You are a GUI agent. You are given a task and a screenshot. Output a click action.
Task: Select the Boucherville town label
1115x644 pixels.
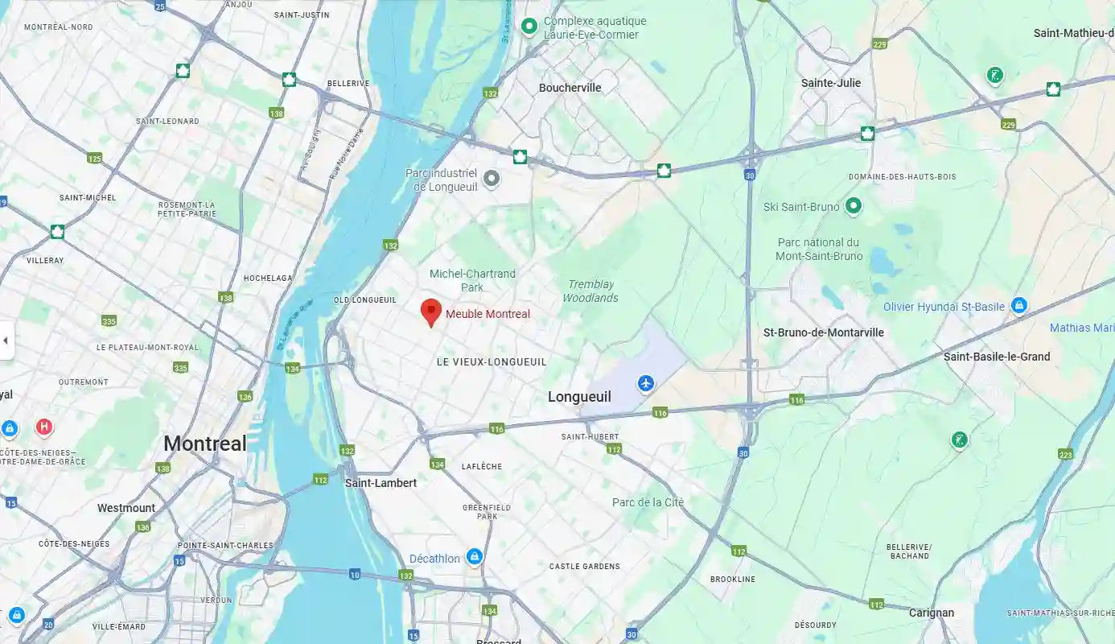tap(570, 88)
